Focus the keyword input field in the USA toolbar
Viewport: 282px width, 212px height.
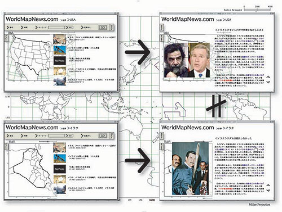pyautogui.click(x=56, y=28)
